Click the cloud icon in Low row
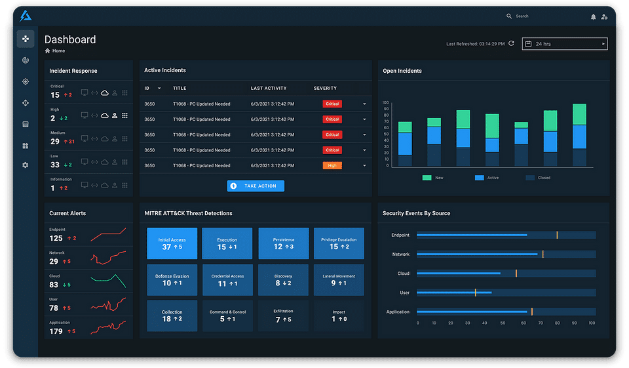 (x=105, y=162)
